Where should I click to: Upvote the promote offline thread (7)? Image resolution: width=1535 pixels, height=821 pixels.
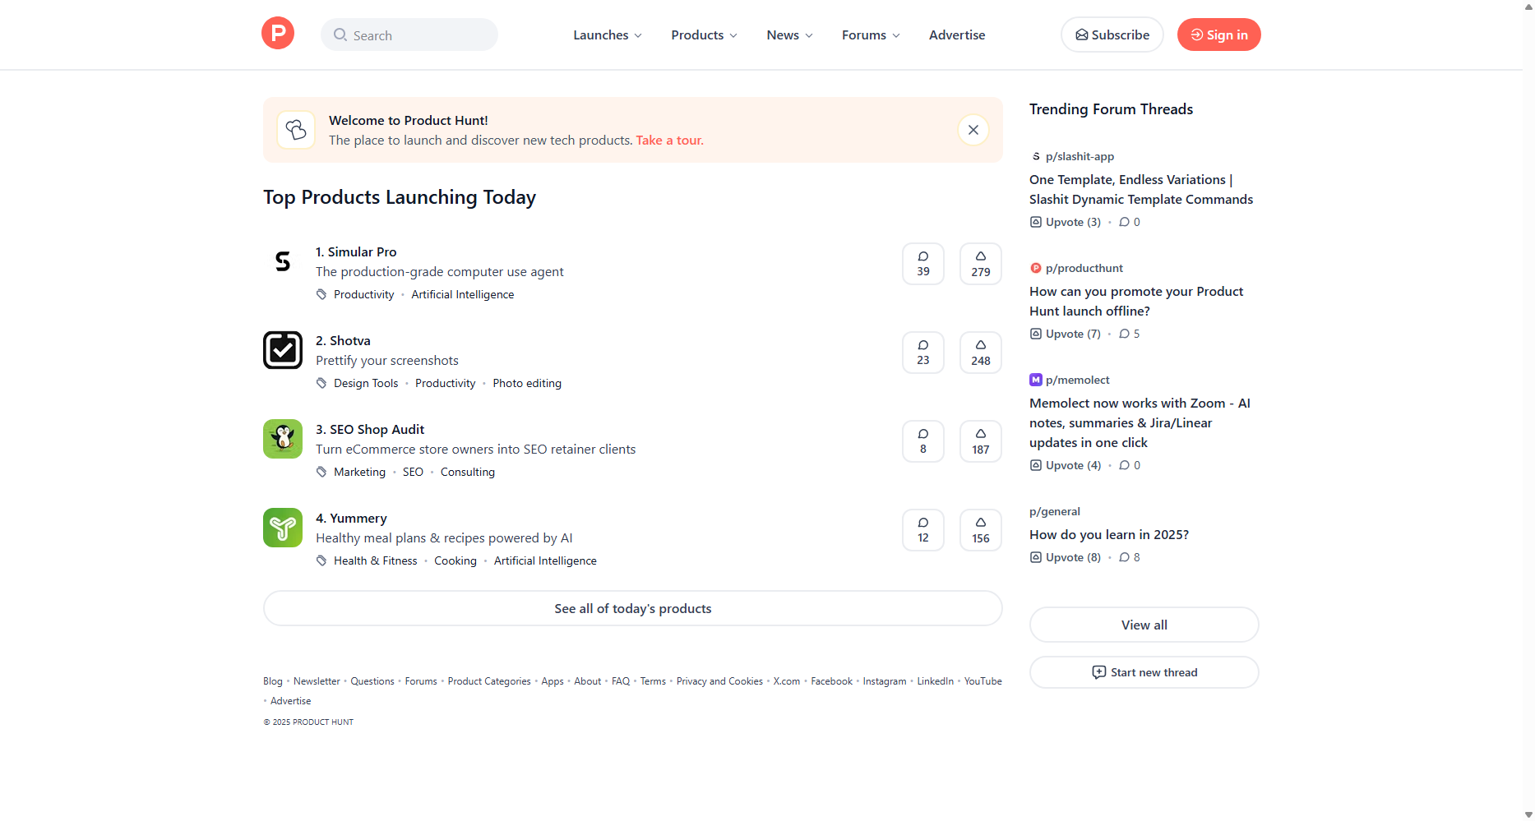click(x=1065, y=334)
